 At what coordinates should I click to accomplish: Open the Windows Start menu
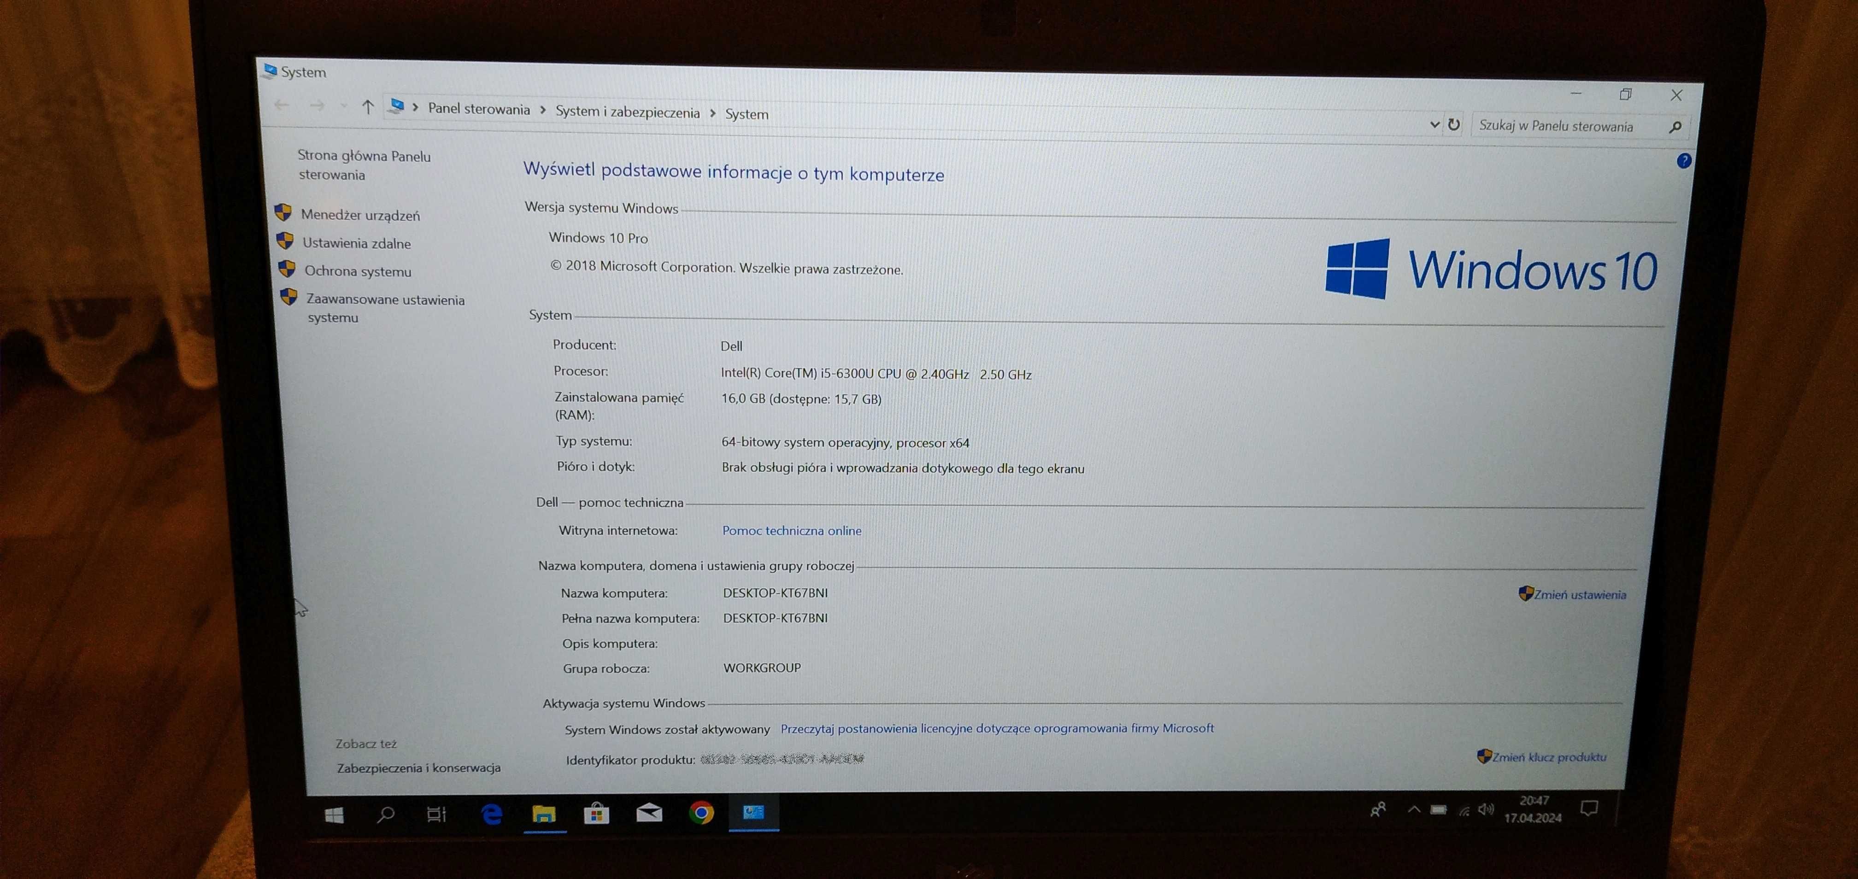point(334,815)
